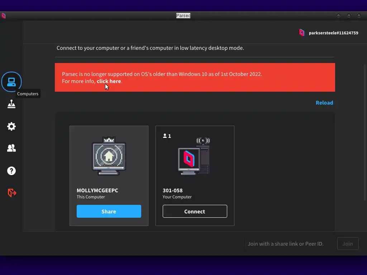367x275 pixels.
Task: Focus the share link or Peer ID field
Action: [x=286, y=243]
